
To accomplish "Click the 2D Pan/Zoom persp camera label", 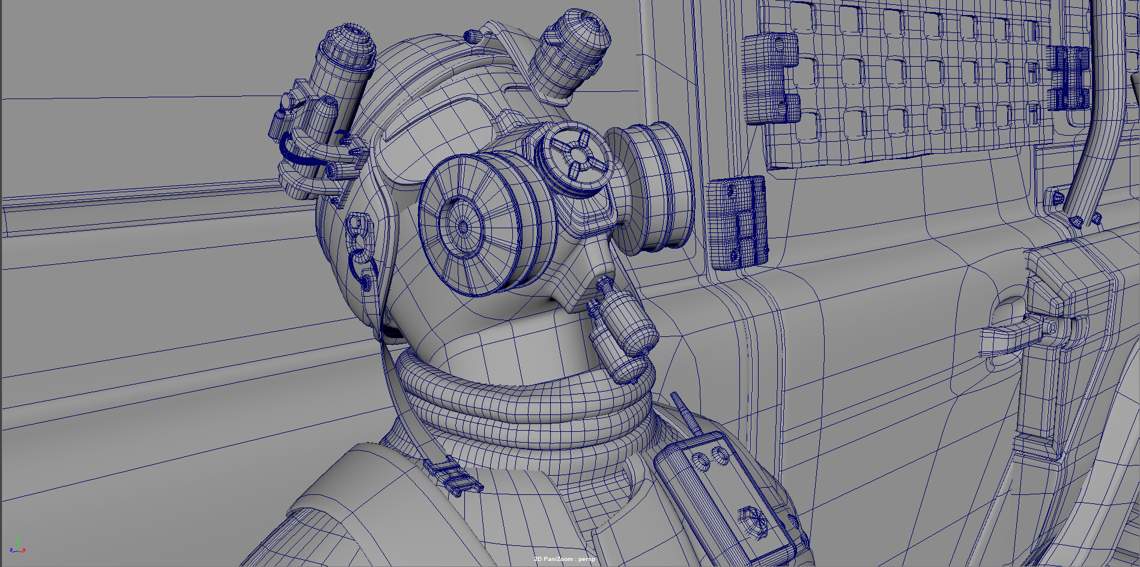I will click(x=564, y=559).
